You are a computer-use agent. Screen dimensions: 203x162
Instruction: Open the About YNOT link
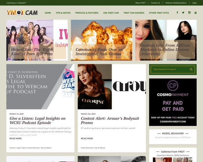141,3
